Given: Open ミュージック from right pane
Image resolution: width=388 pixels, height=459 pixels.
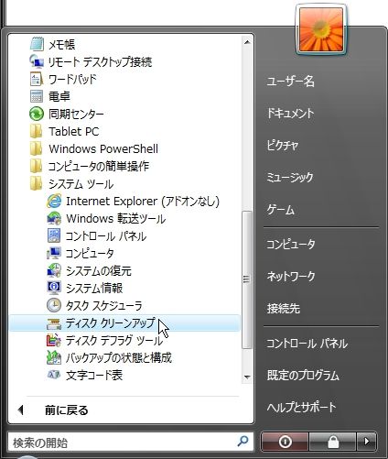Looking at the screenshot, I should click(290, 177).
